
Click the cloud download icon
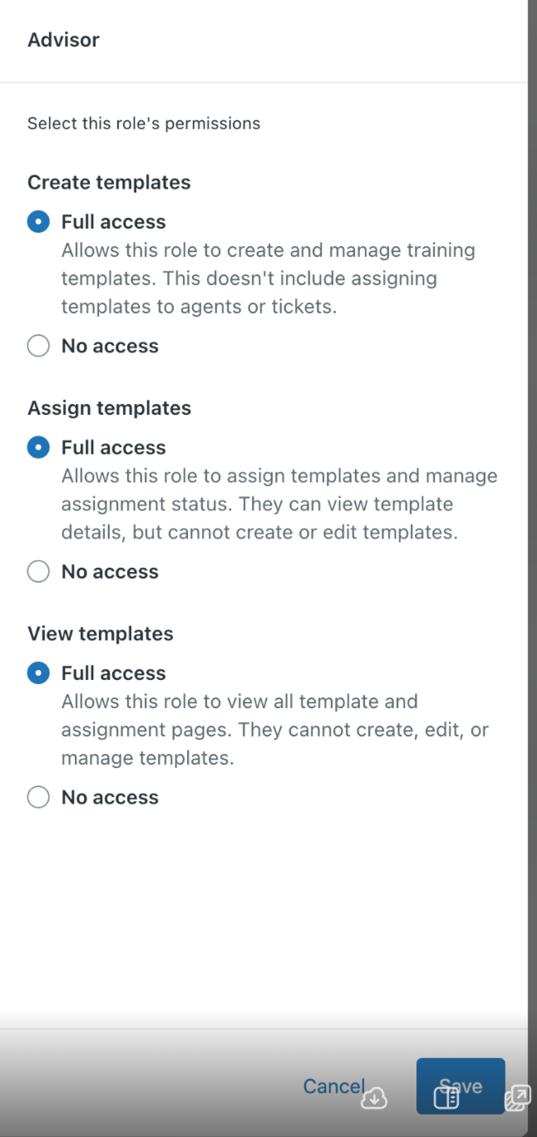click(x=374, y=1098)
